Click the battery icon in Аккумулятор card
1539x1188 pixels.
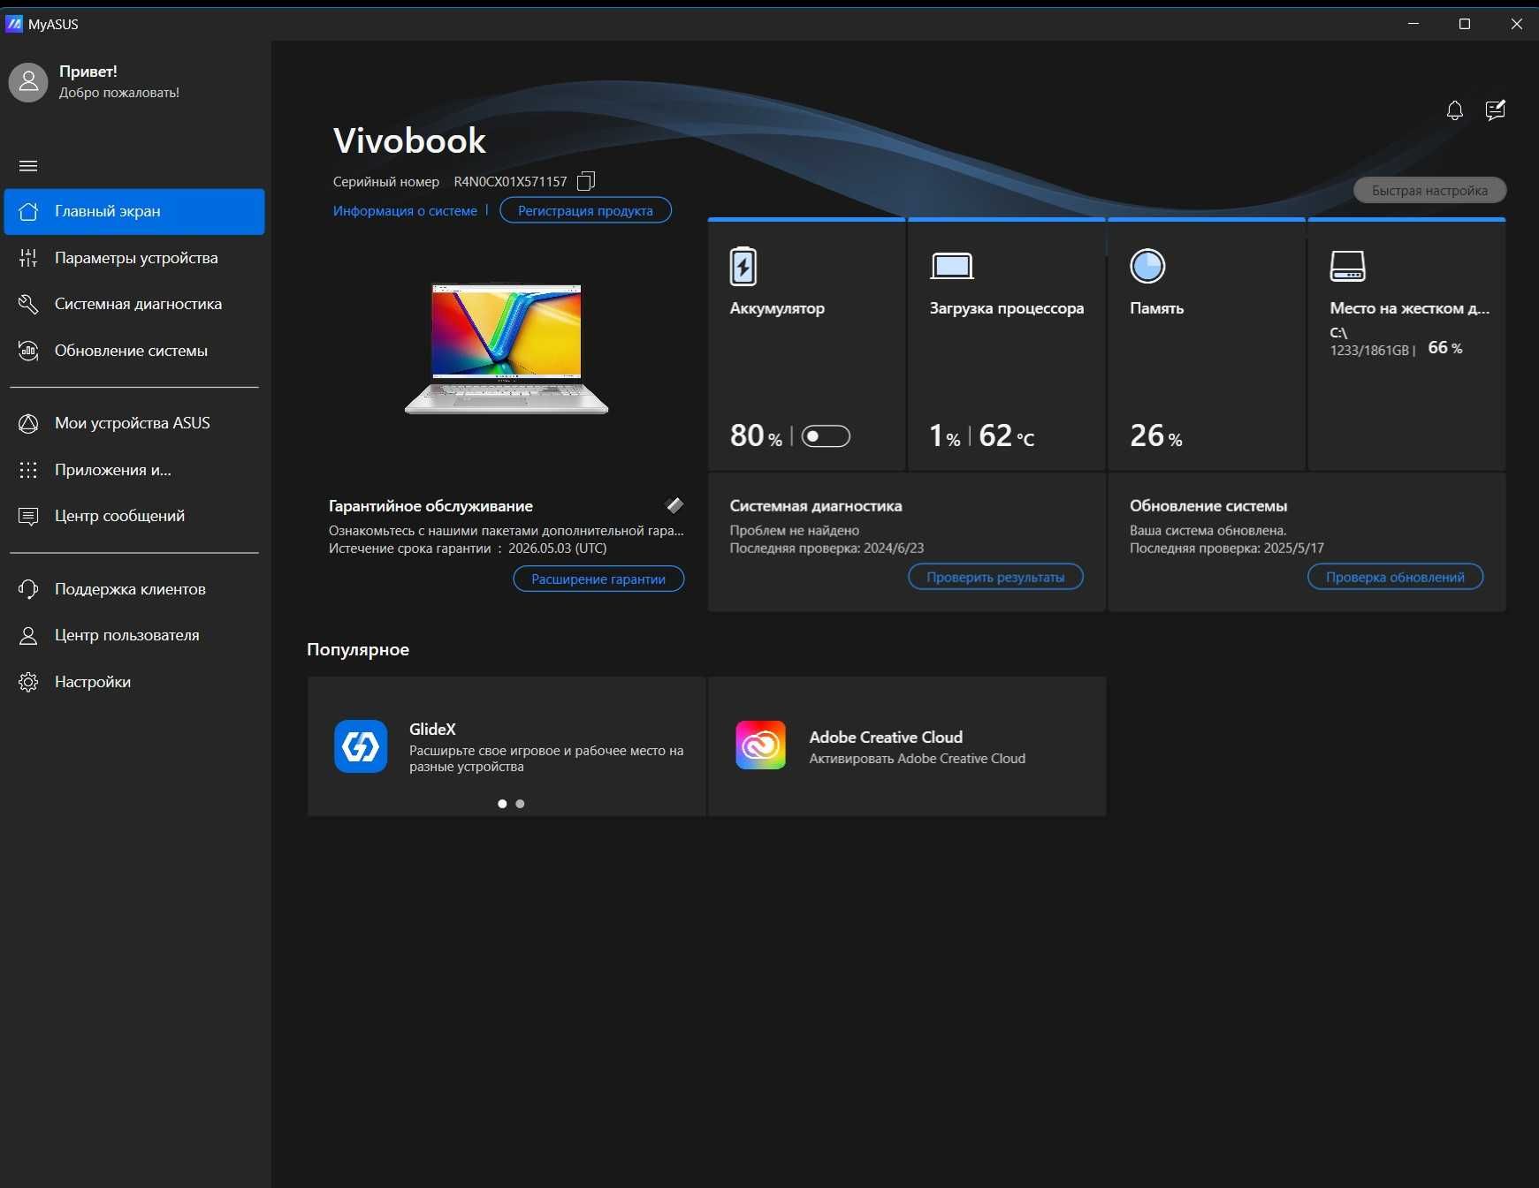(743, 266)
